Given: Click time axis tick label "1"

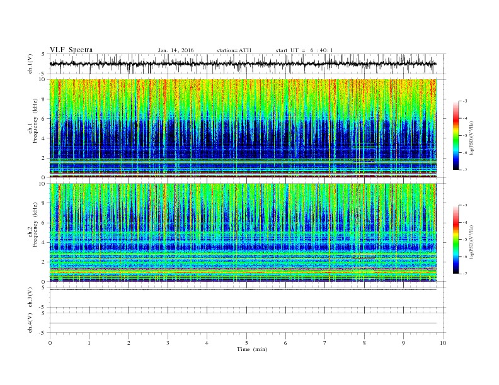Looking at the screenshot, I should [89, 343].
